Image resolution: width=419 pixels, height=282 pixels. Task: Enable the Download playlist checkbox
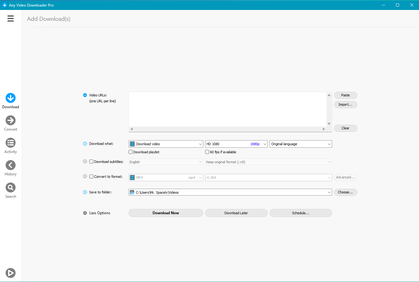pos(131,152)
